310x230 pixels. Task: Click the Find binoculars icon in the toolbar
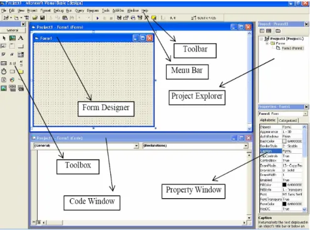point(71,18)
